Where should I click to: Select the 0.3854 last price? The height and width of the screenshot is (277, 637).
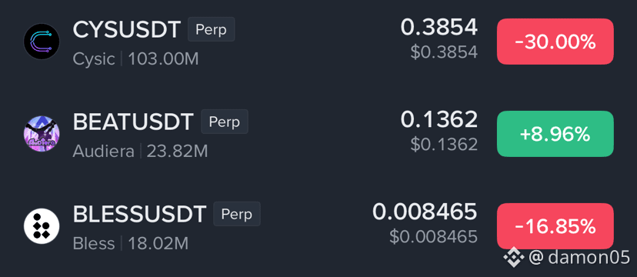click(439, 28)
